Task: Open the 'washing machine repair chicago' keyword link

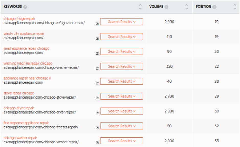Action: 28,63
